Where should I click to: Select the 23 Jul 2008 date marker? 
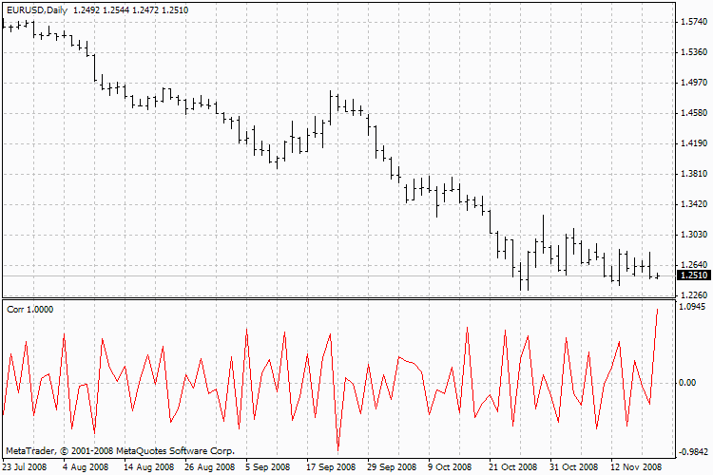click(27, 467)
